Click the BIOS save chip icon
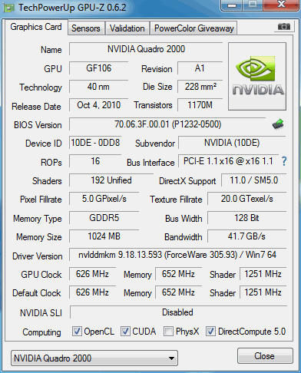Image resolution: width=301 pixels, height=373 pixels. (x=278, y=124)
